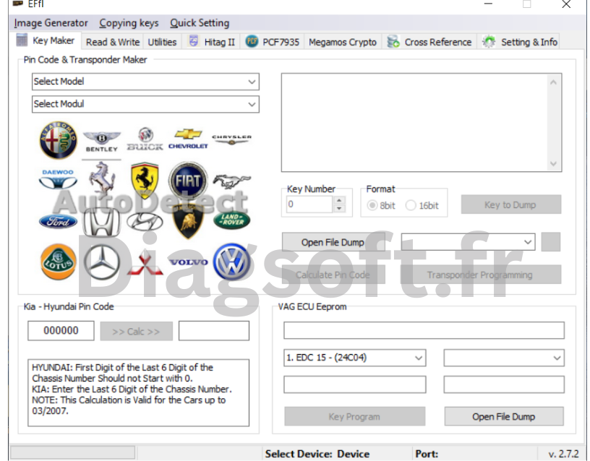Click the >> Calc >> button
This screenshot has width=590, height=461.
pos(136,331)
